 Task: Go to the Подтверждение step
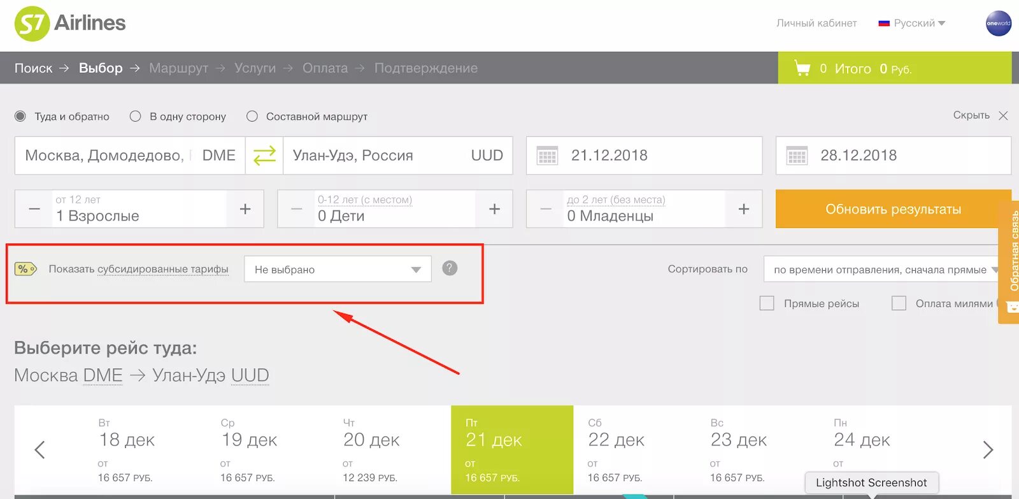click(x=425, y=68)
